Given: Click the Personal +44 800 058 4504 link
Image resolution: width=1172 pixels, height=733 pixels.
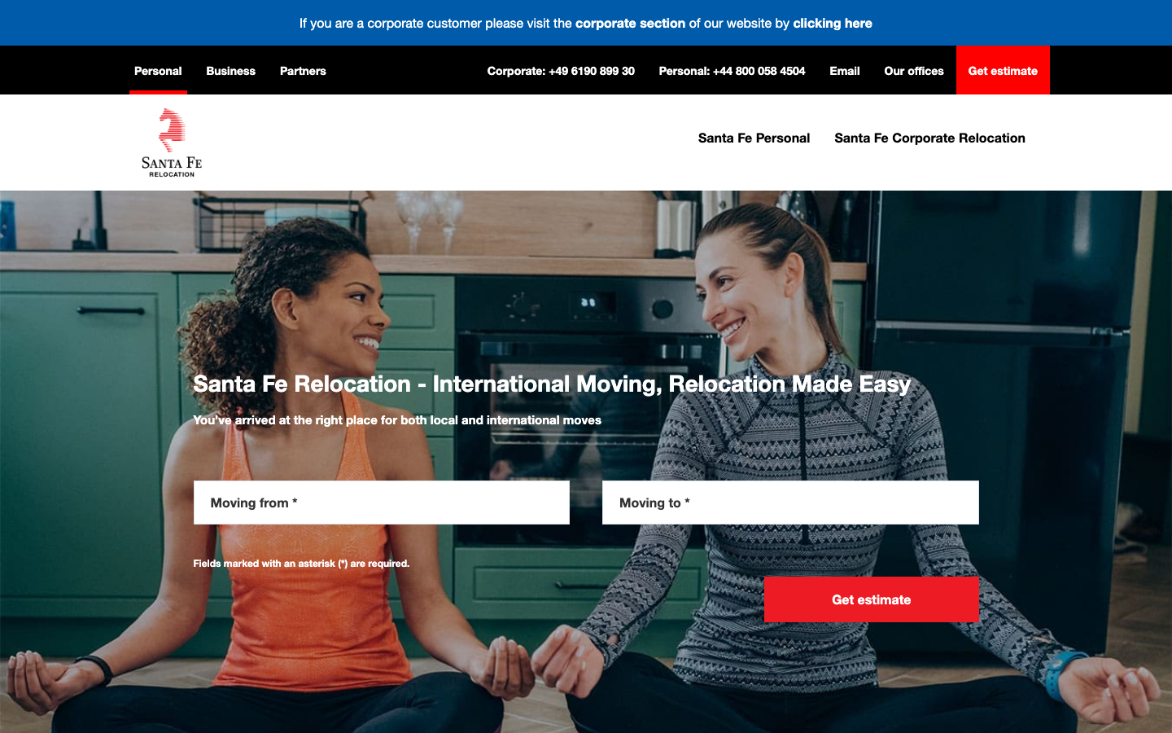Looking at the screenshot, I should (x=732, y=71).
